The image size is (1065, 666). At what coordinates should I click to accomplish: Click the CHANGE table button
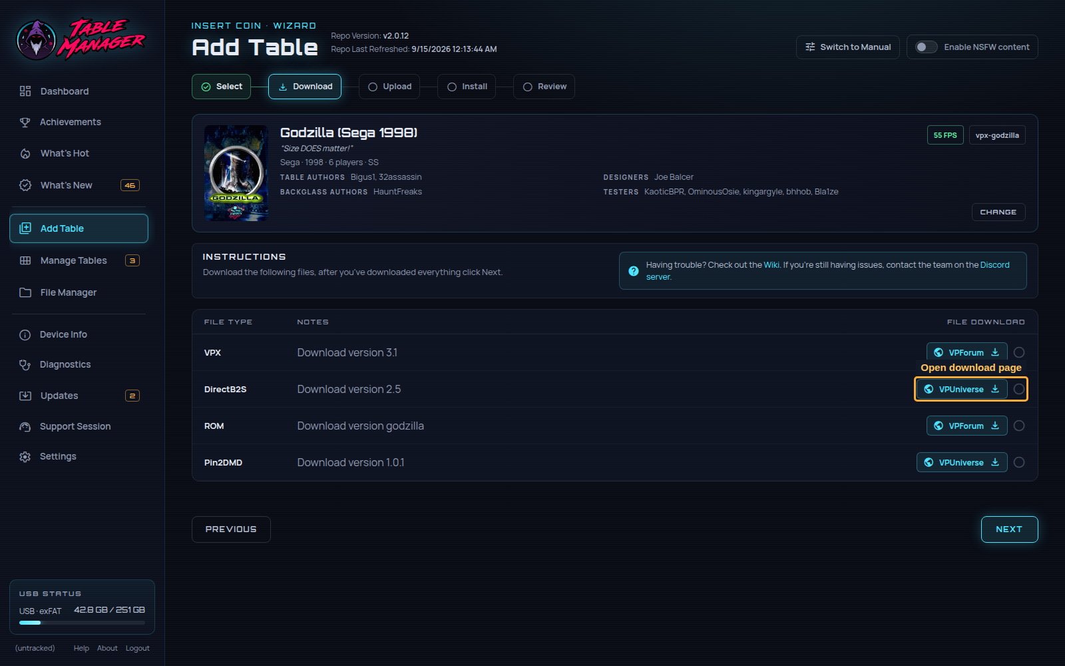pyautogui.click(x=998, y=212)
